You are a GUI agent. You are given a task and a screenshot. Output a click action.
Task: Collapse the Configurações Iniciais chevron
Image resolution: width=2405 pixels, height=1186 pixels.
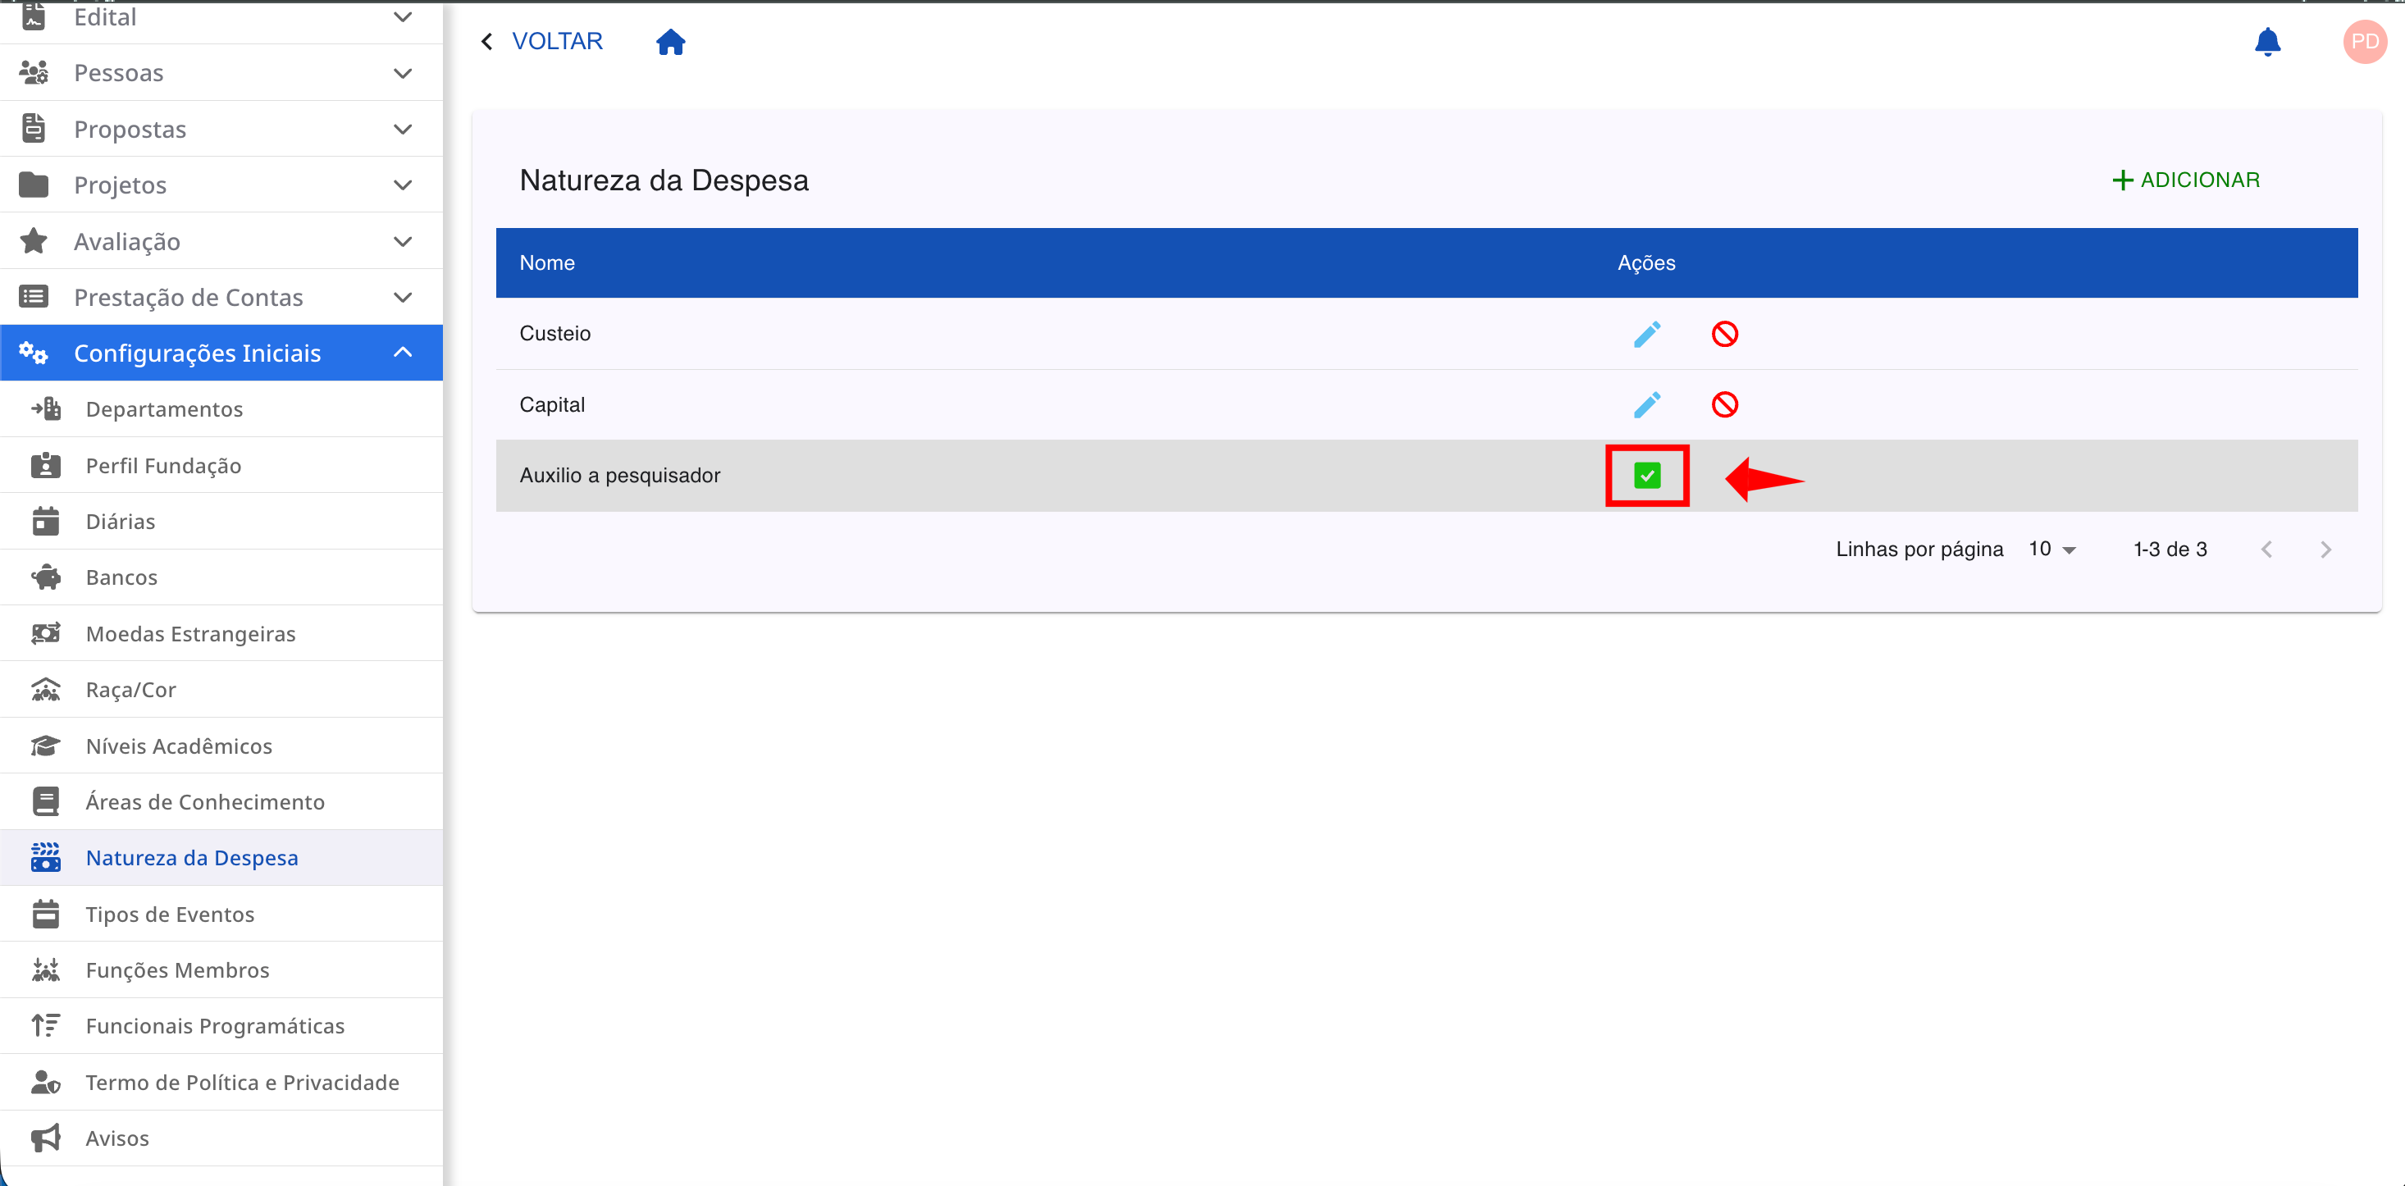pos(403,352)
